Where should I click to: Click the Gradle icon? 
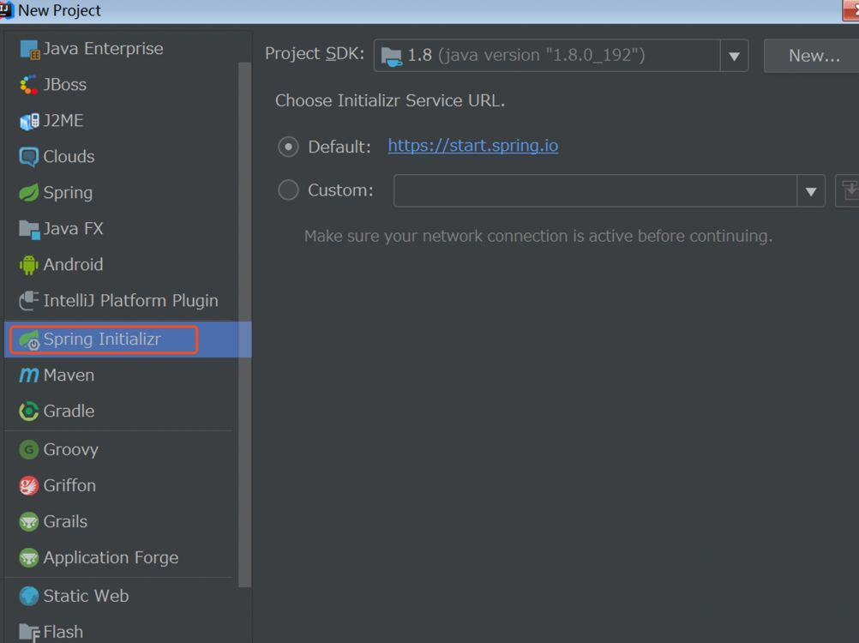pyautogui.click(x=29, y=412)
